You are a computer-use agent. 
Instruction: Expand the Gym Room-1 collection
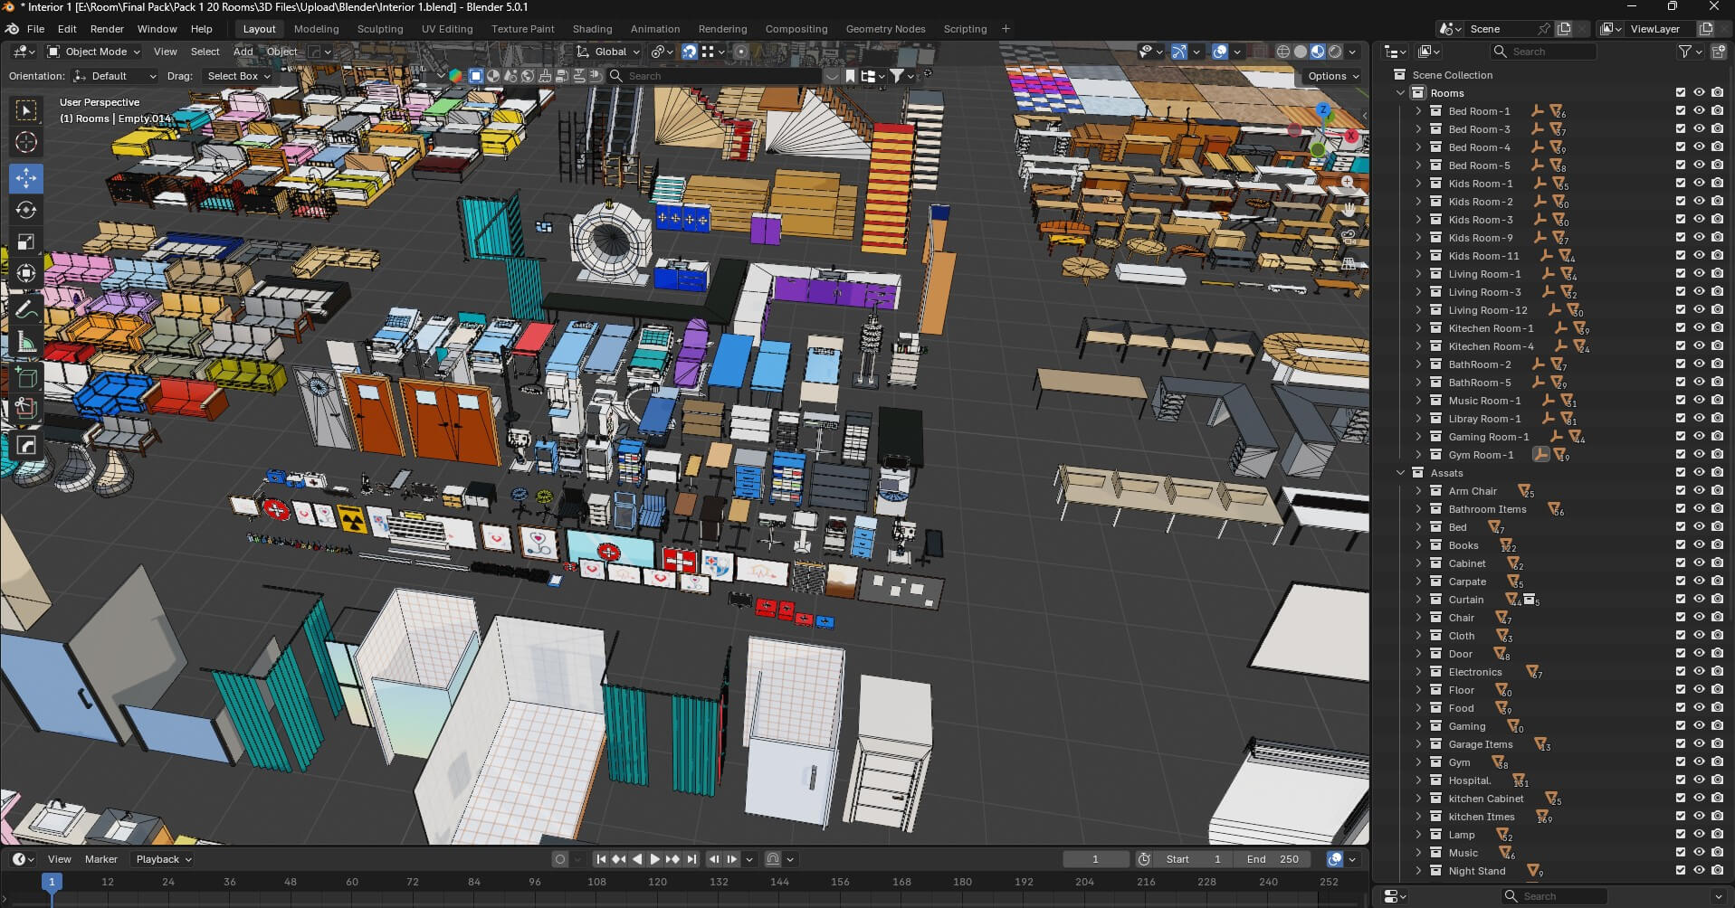1418,455
